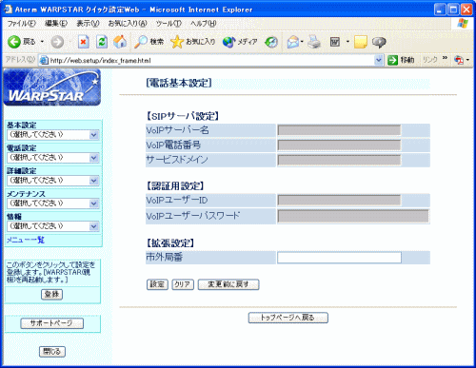Open the History icon in toolbar

(271, 42)
